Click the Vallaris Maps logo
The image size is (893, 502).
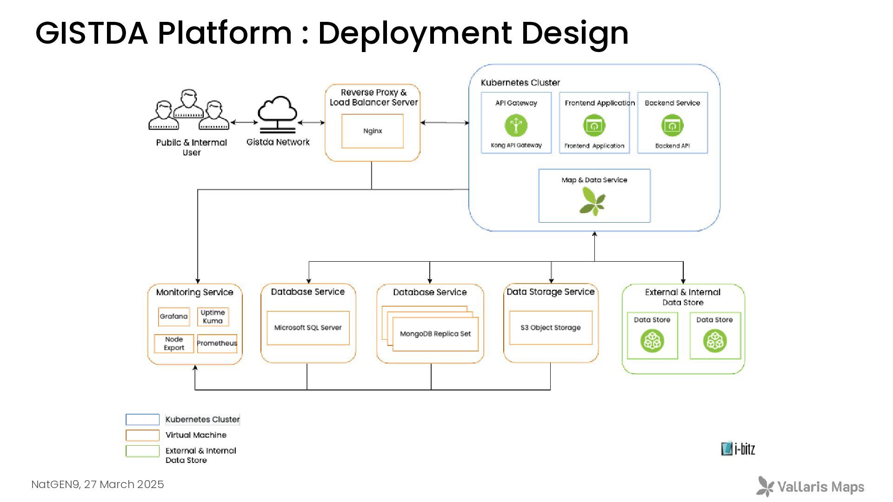[x=810, y=487]
